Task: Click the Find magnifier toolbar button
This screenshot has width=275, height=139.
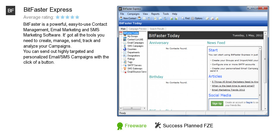Action: click(185, 18)
